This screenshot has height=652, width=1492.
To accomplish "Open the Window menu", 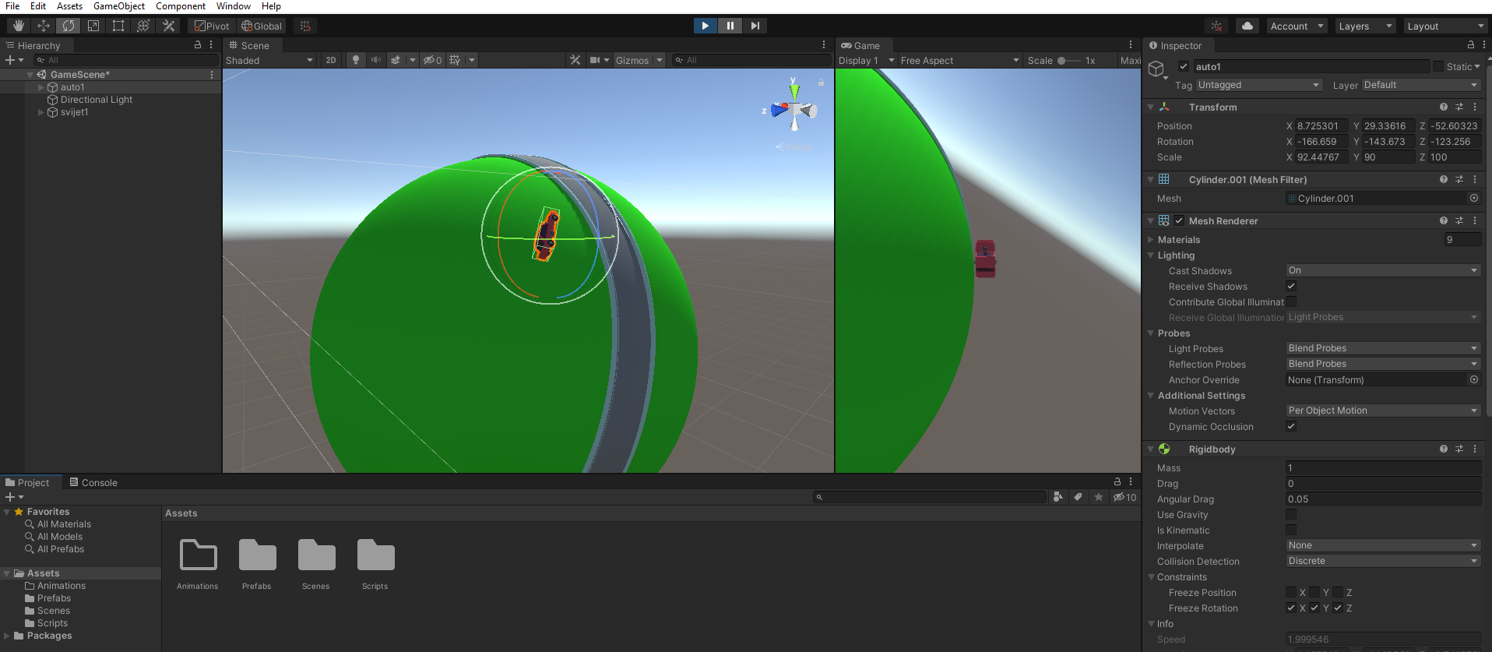I will point(234,6).
